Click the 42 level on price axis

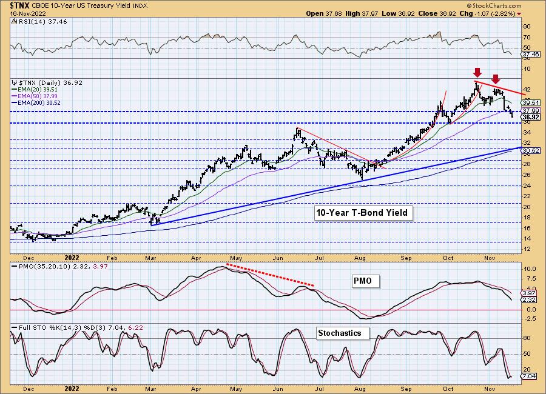click(x=527, y=90)
